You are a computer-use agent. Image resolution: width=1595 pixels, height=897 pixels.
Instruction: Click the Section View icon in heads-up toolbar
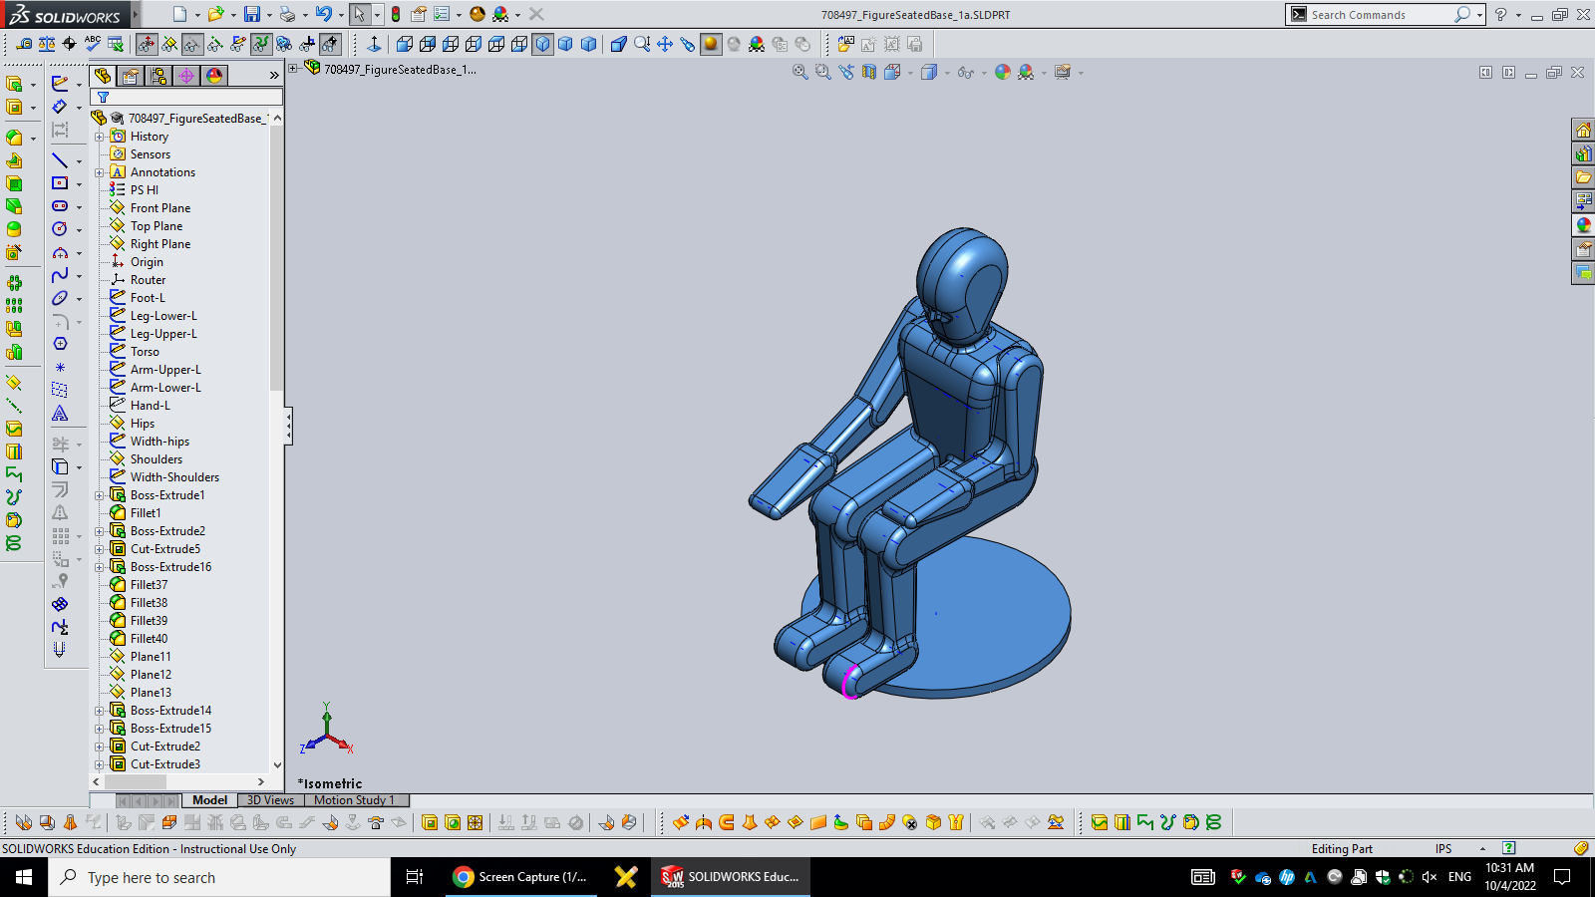click(x=868, y=72)
